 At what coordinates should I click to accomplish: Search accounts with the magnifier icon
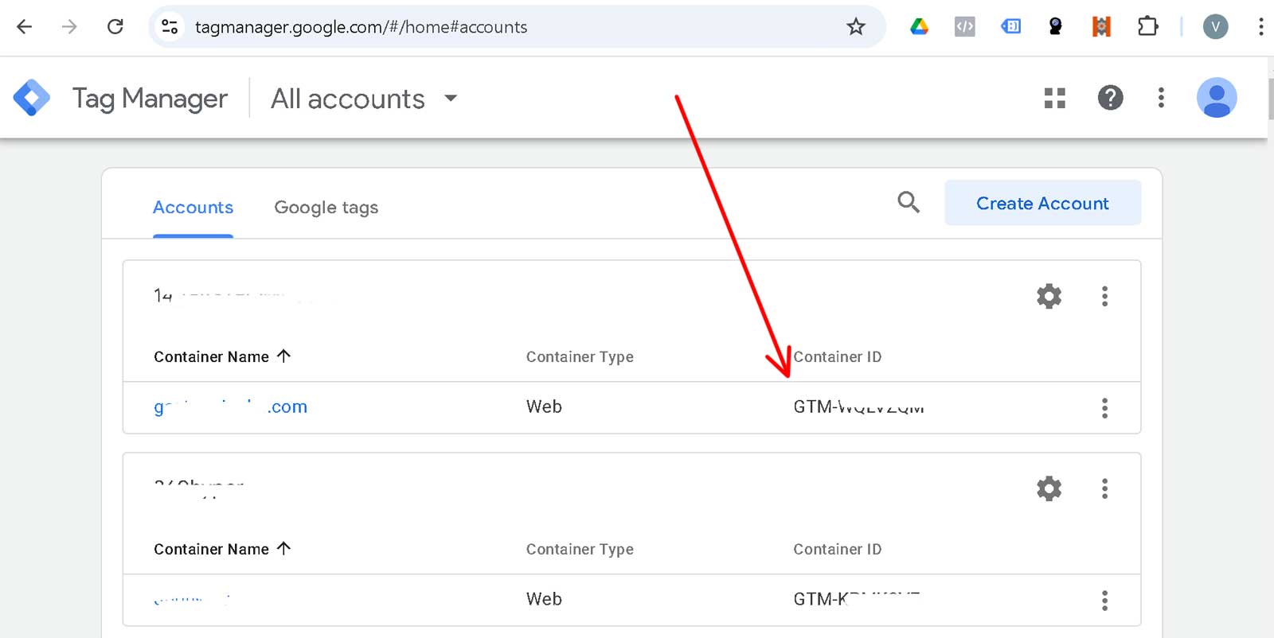pos(909,202)
